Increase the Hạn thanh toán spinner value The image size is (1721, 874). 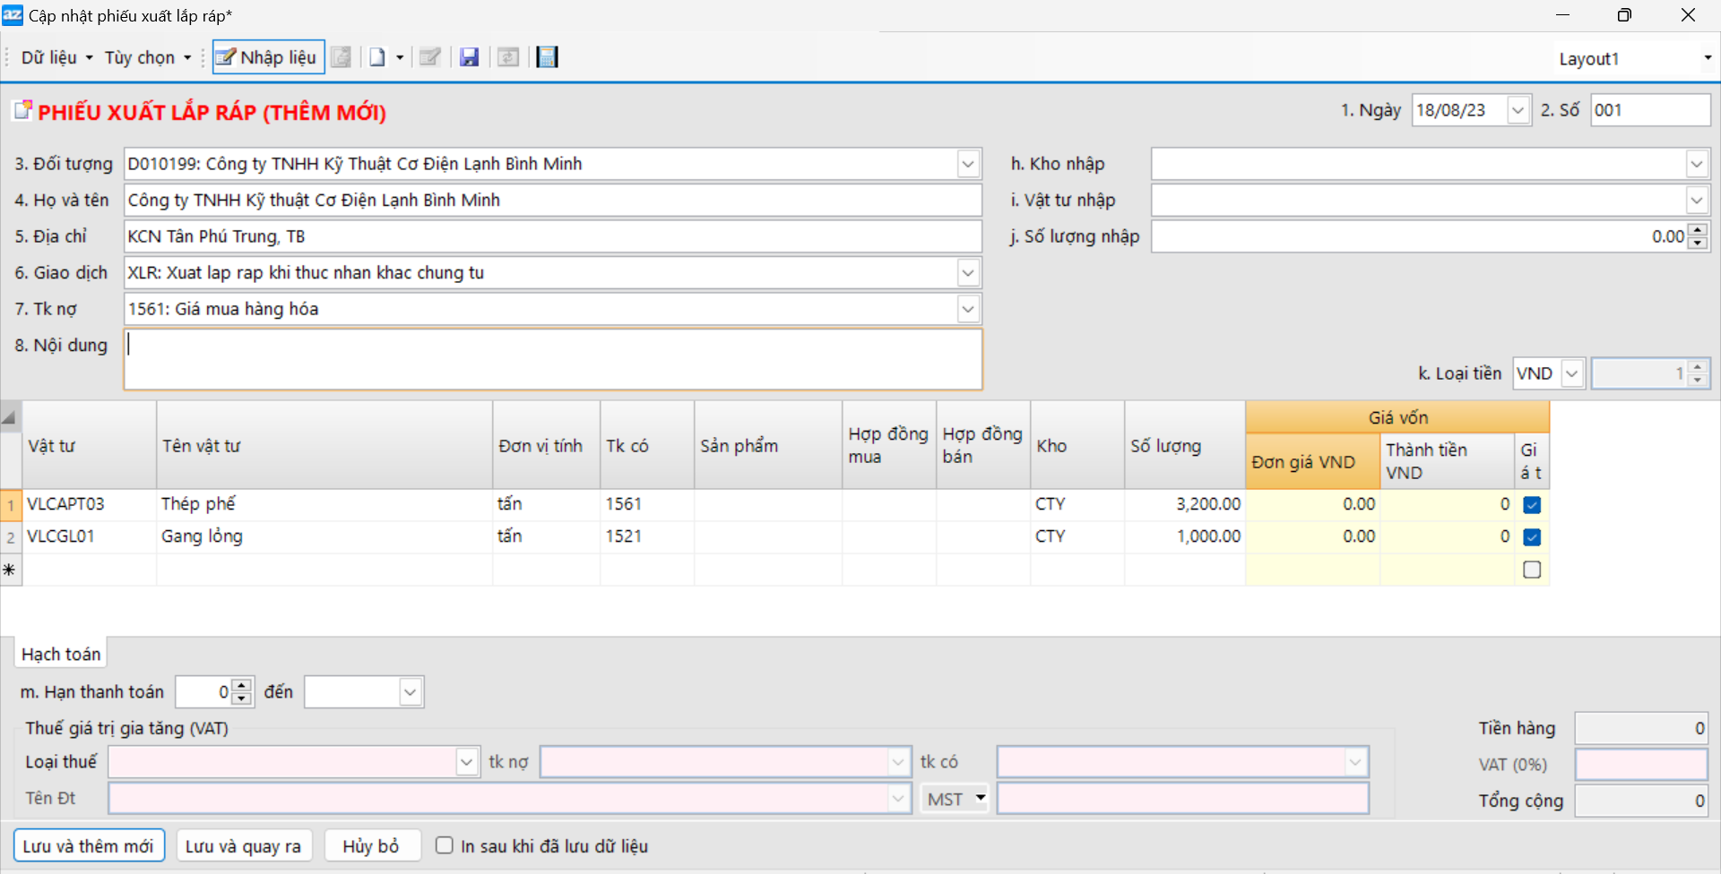[242, 686]
